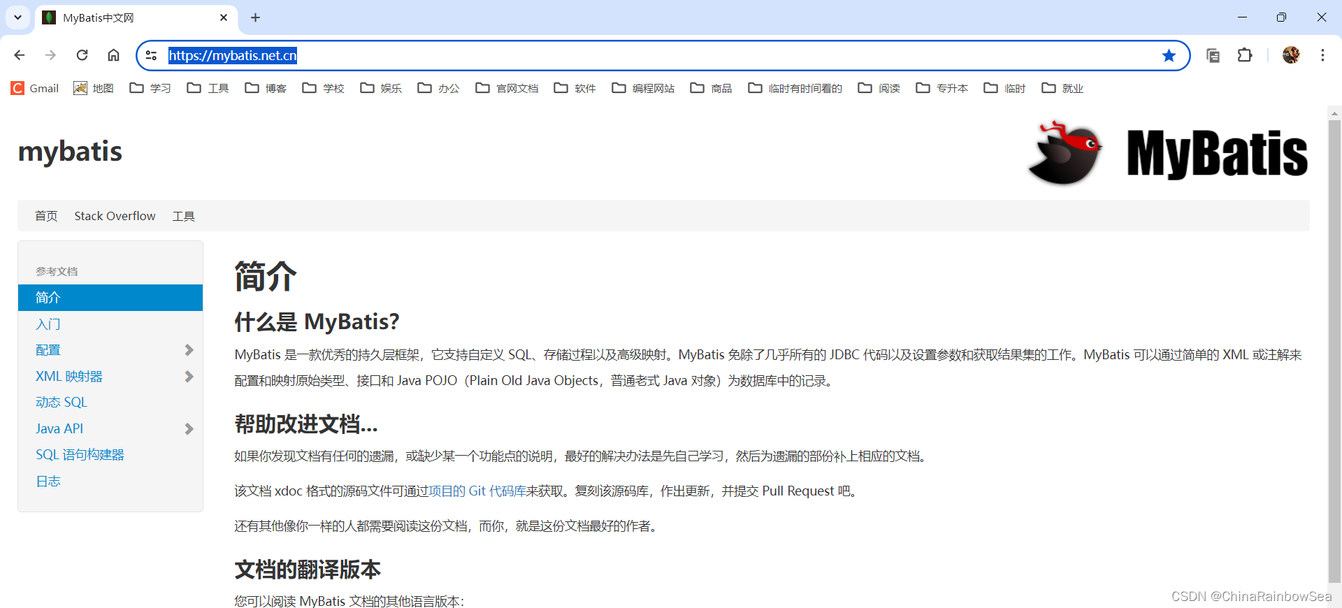Screen dimensions: 1342x608
Task: Open the collections icon beside extensions
Action: point(1213,55)
